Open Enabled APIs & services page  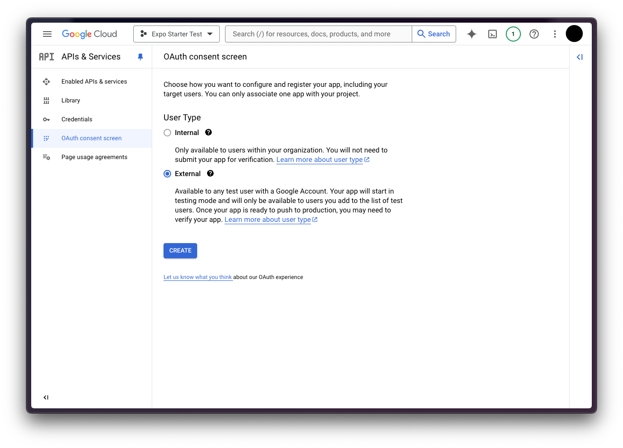(92, 82)
